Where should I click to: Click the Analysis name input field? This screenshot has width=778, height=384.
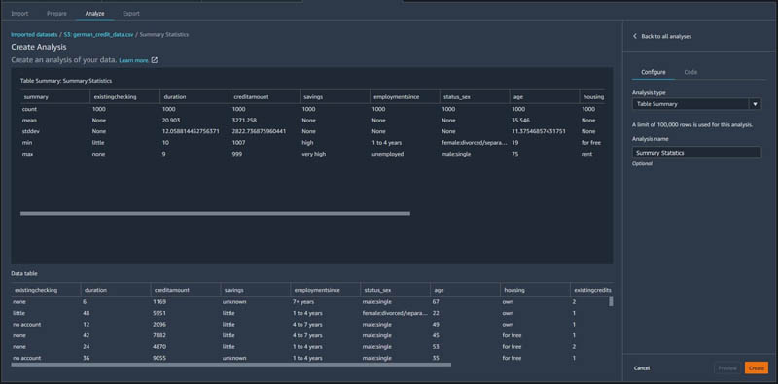pyautogui.click(x=696, y=153)
